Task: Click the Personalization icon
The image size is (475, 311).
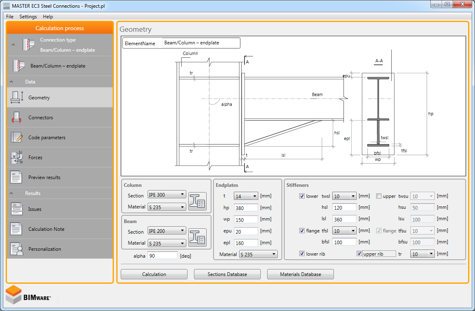Action: tap(17, 249)
